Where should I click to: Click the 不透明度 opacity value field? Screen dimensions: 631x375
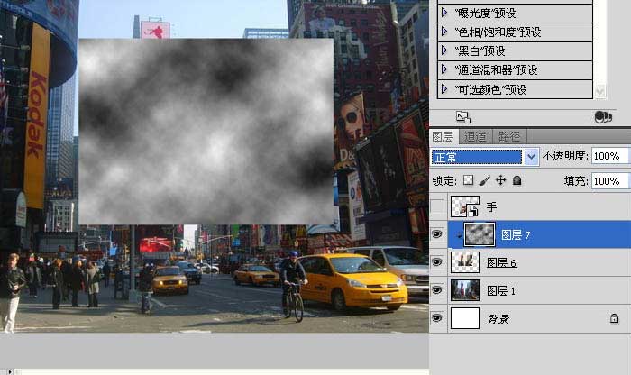[x=611, y=157]
